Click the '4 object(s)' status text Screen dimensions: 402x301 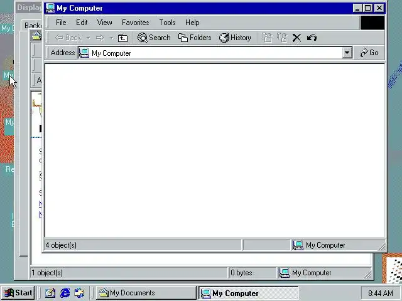pos(61,245)
